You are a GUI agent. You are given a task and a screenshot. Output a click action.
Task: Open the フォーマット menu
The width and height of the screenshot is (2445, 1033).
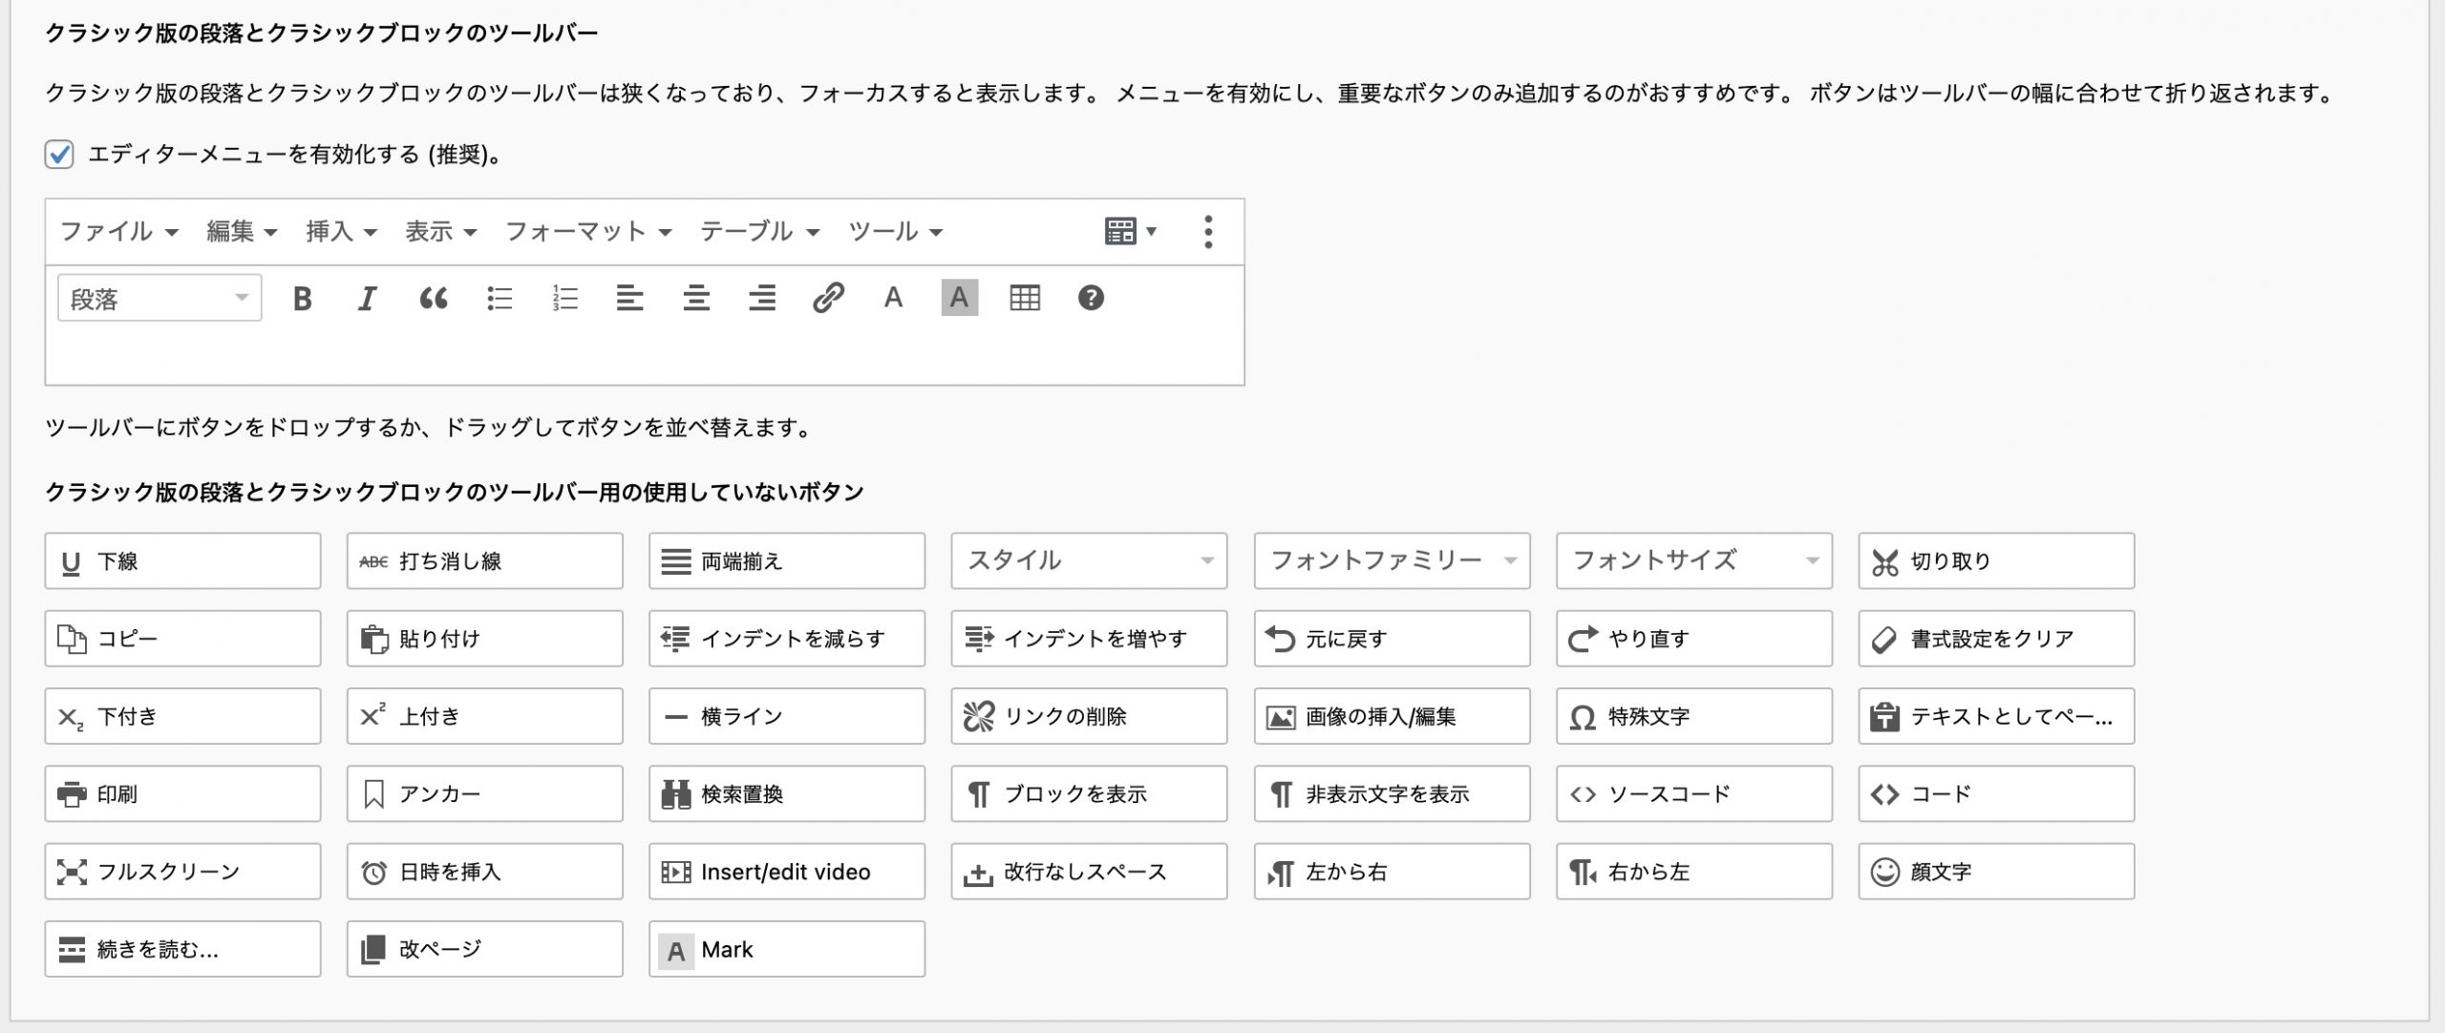tap(588, 231)
